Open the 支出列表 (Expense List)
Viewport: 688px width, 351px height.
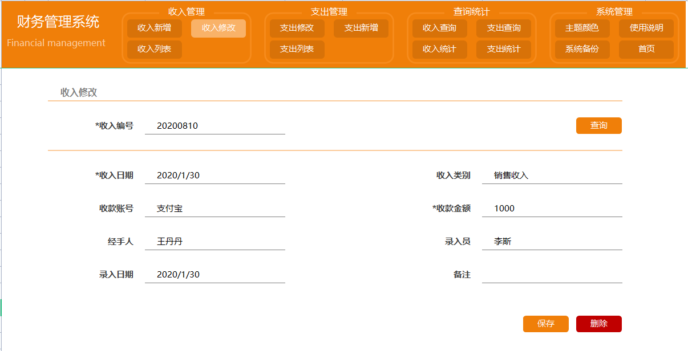point(296,50)
